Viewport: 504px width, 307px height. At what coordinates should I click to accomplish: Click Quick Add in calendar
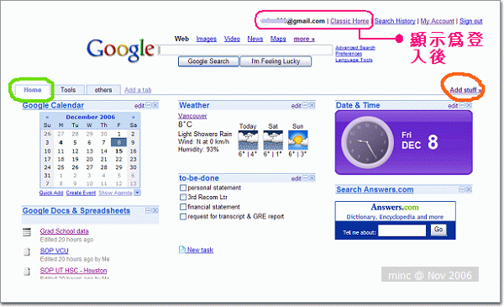51,193
